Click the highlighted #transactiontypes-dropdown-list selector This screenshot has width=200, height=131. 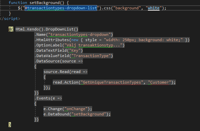pyautogui.click(x=61, y=8)
